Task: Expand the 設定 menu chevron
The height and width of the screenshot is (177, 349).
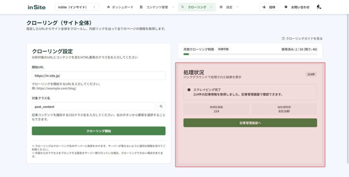Action: [238, 7]
